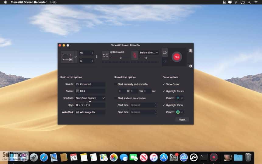Open the Apple menu
This screenshot has height=164, width=262.
5,2
